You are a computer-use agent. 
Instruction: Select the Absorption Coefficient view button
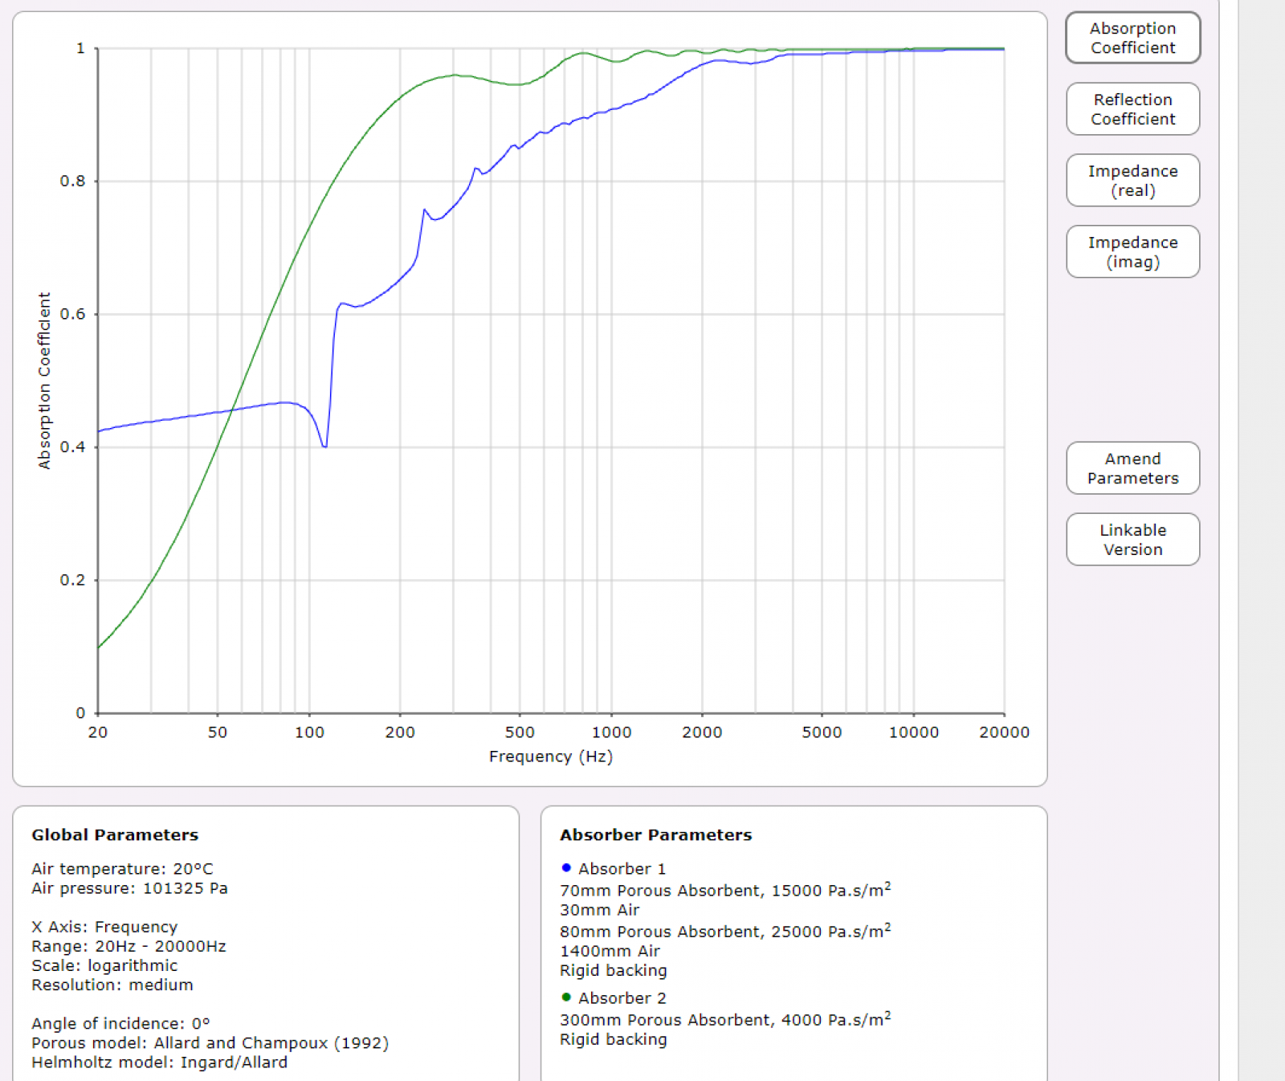pyautogui.click(x=1132, y=38)
